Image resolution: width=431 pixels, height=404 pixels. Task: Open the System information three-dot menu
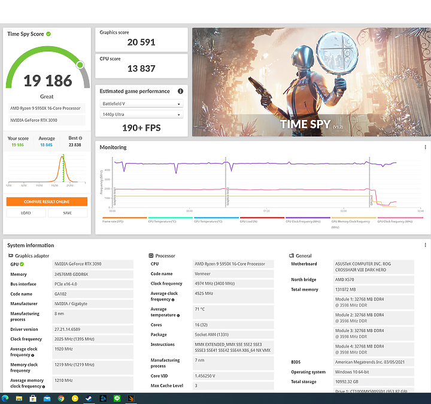coord(425,245)
